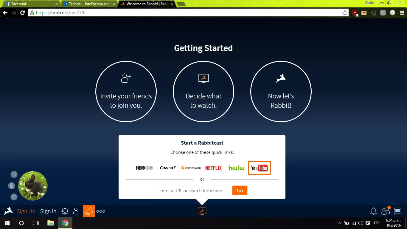Show hidden system tray icons
The width and height of the screenshot is (407, 229).
coord(339,223)
